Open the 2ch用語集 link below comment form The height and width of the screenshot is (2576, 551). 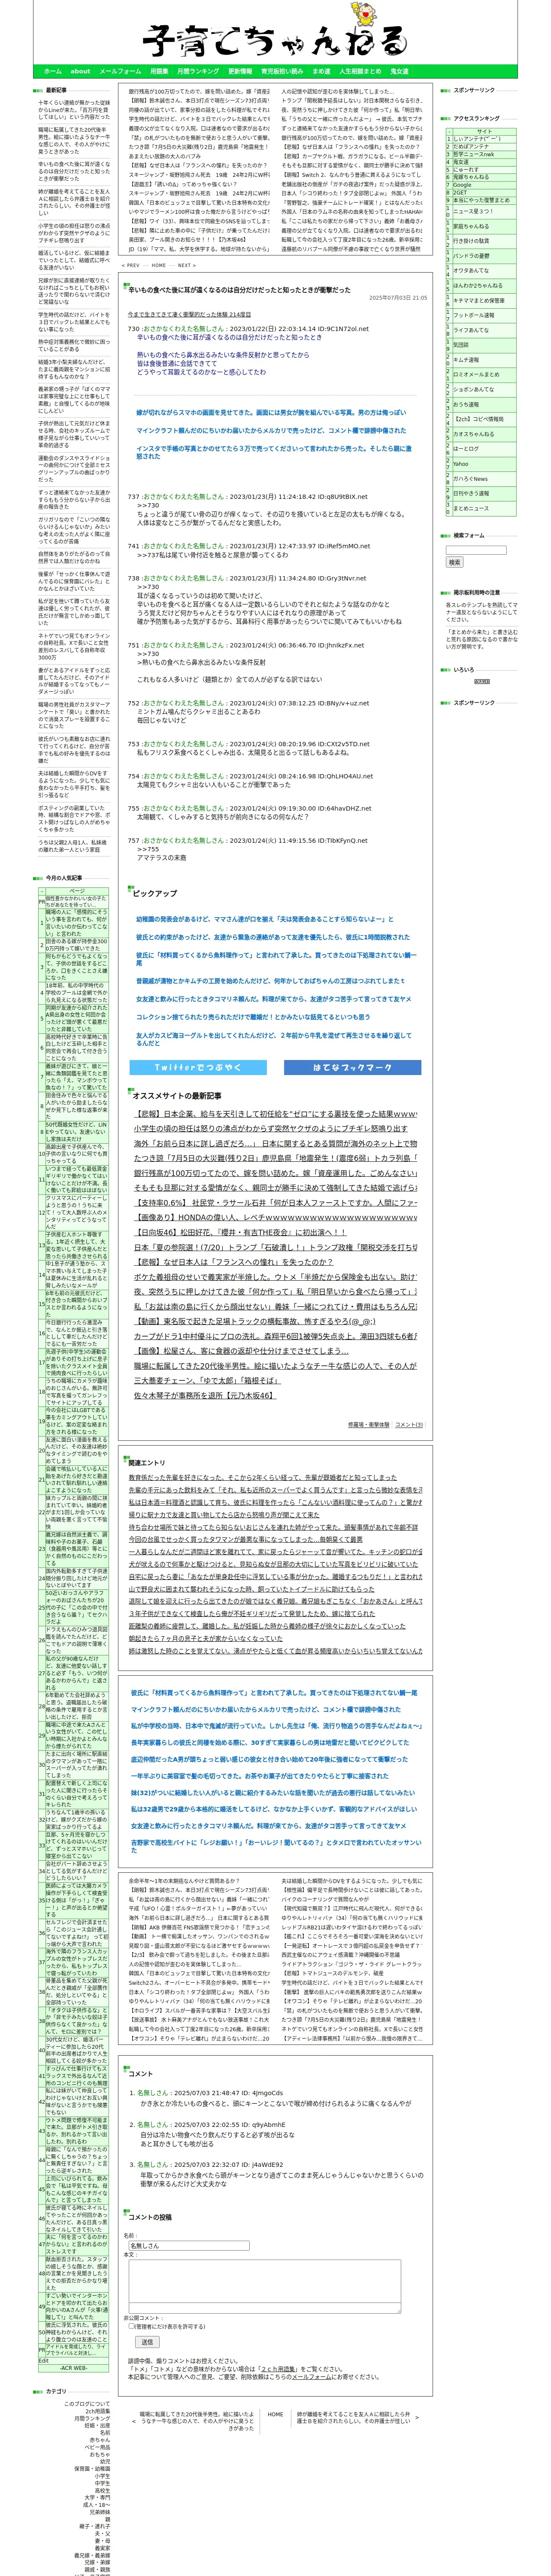pyautogui.click(x=278, y=2368)
